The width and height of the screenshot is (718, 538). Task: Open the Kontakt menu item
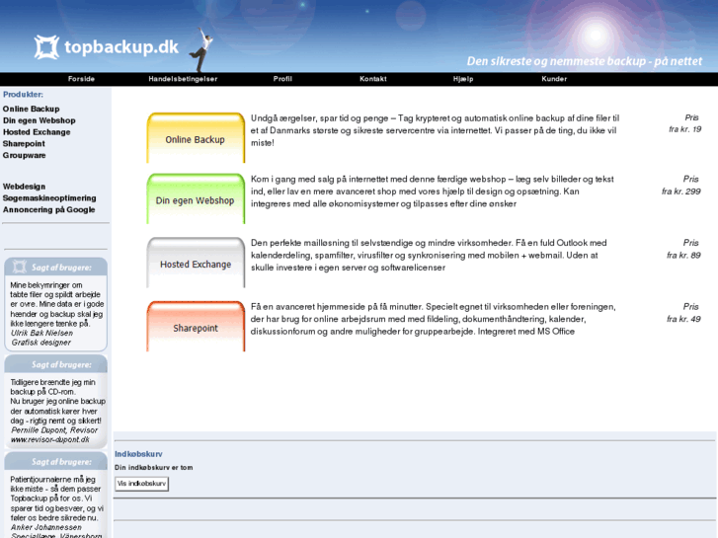(373, 79)
